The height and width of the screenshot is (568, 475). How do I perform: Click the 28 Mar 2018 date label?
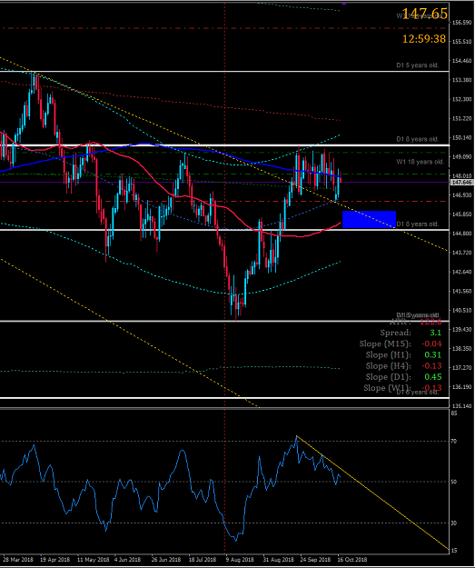(x=18, y=560)
